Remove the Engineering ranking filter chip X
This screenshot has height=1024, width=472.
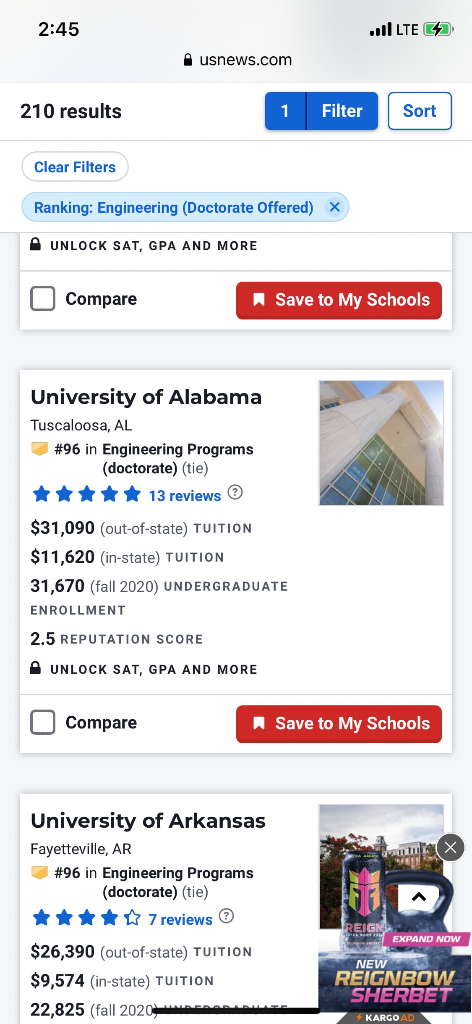coord(334,207)
